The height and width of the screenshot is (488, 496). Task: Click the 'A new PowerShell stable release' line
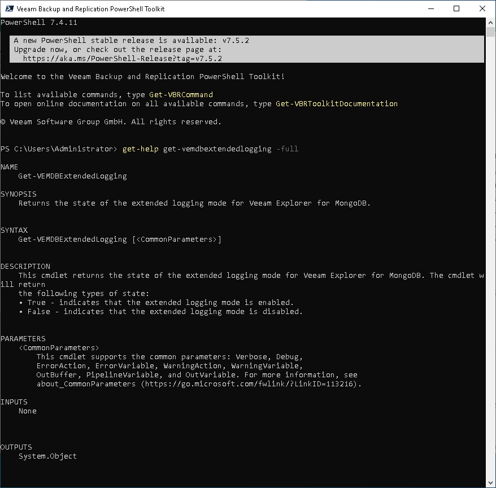click(x=131, y=41)
